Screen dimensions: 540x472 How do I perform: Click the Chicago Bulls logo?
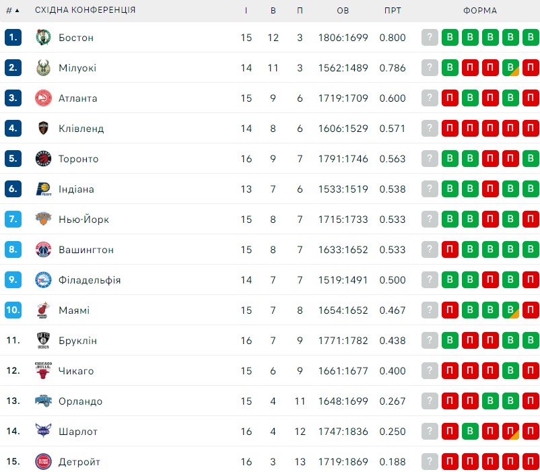[43, 370]
